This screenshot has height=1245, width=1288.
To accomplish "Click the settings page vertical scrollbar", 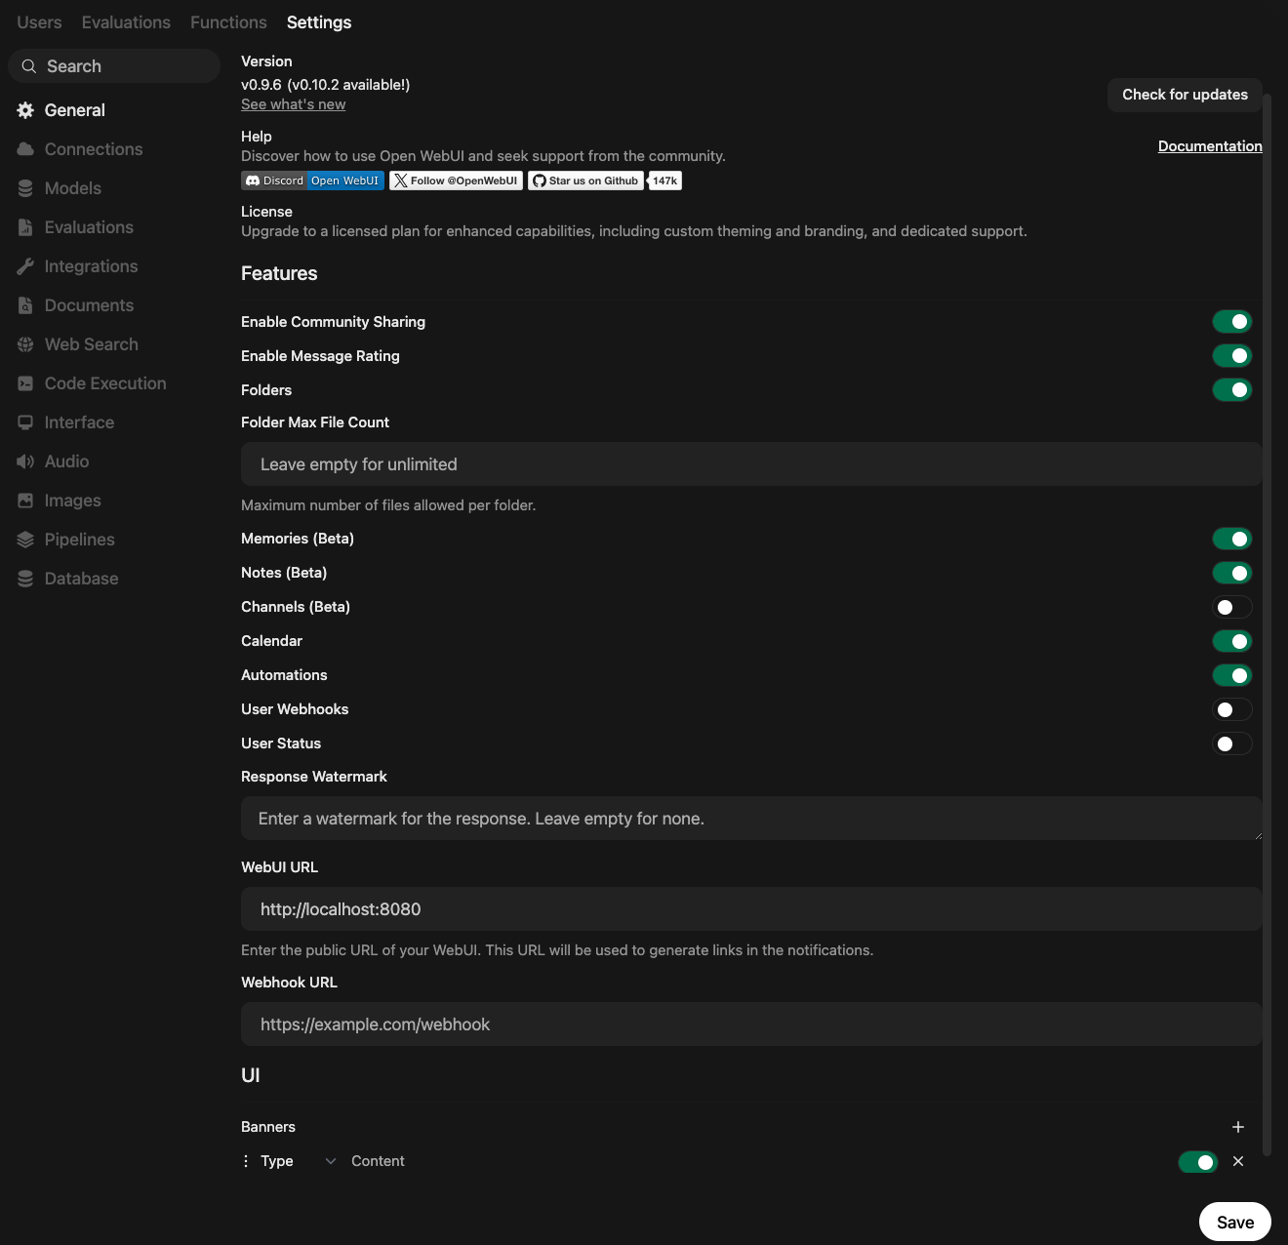I will 1268,624.
